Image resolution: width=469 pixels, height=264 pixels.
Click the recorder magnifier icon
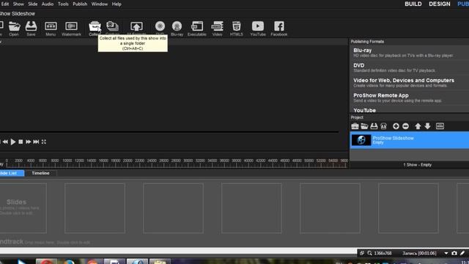369,253
